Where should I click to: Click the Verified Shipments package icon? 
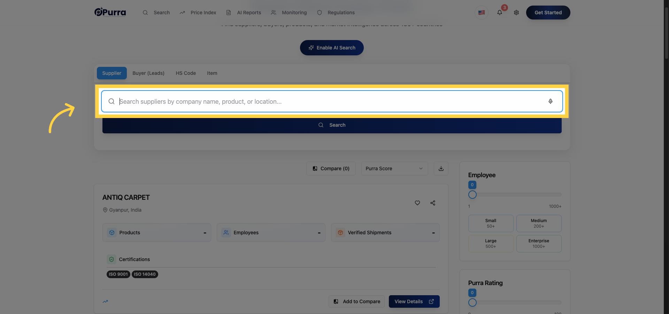click(x=340, y=233)
